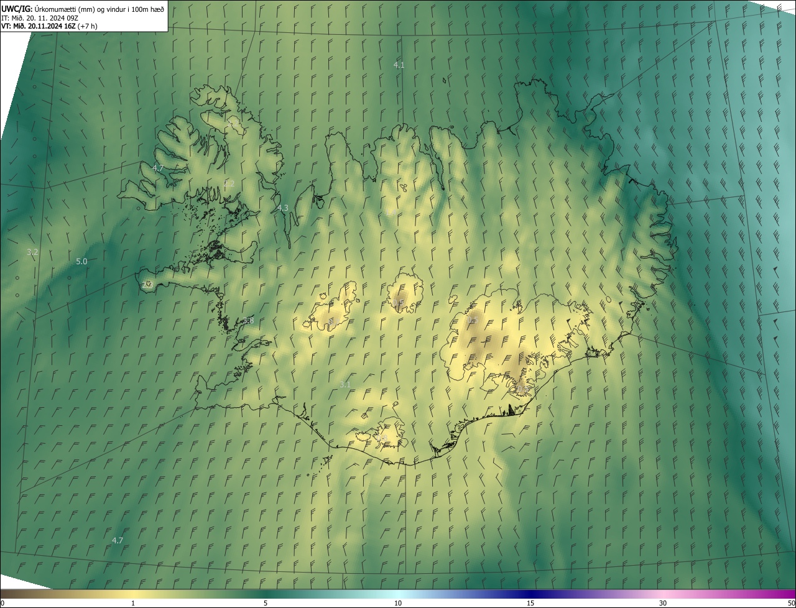Select the 3.8 value label
The image size is (796, 608).
click(x=248, y=320)
